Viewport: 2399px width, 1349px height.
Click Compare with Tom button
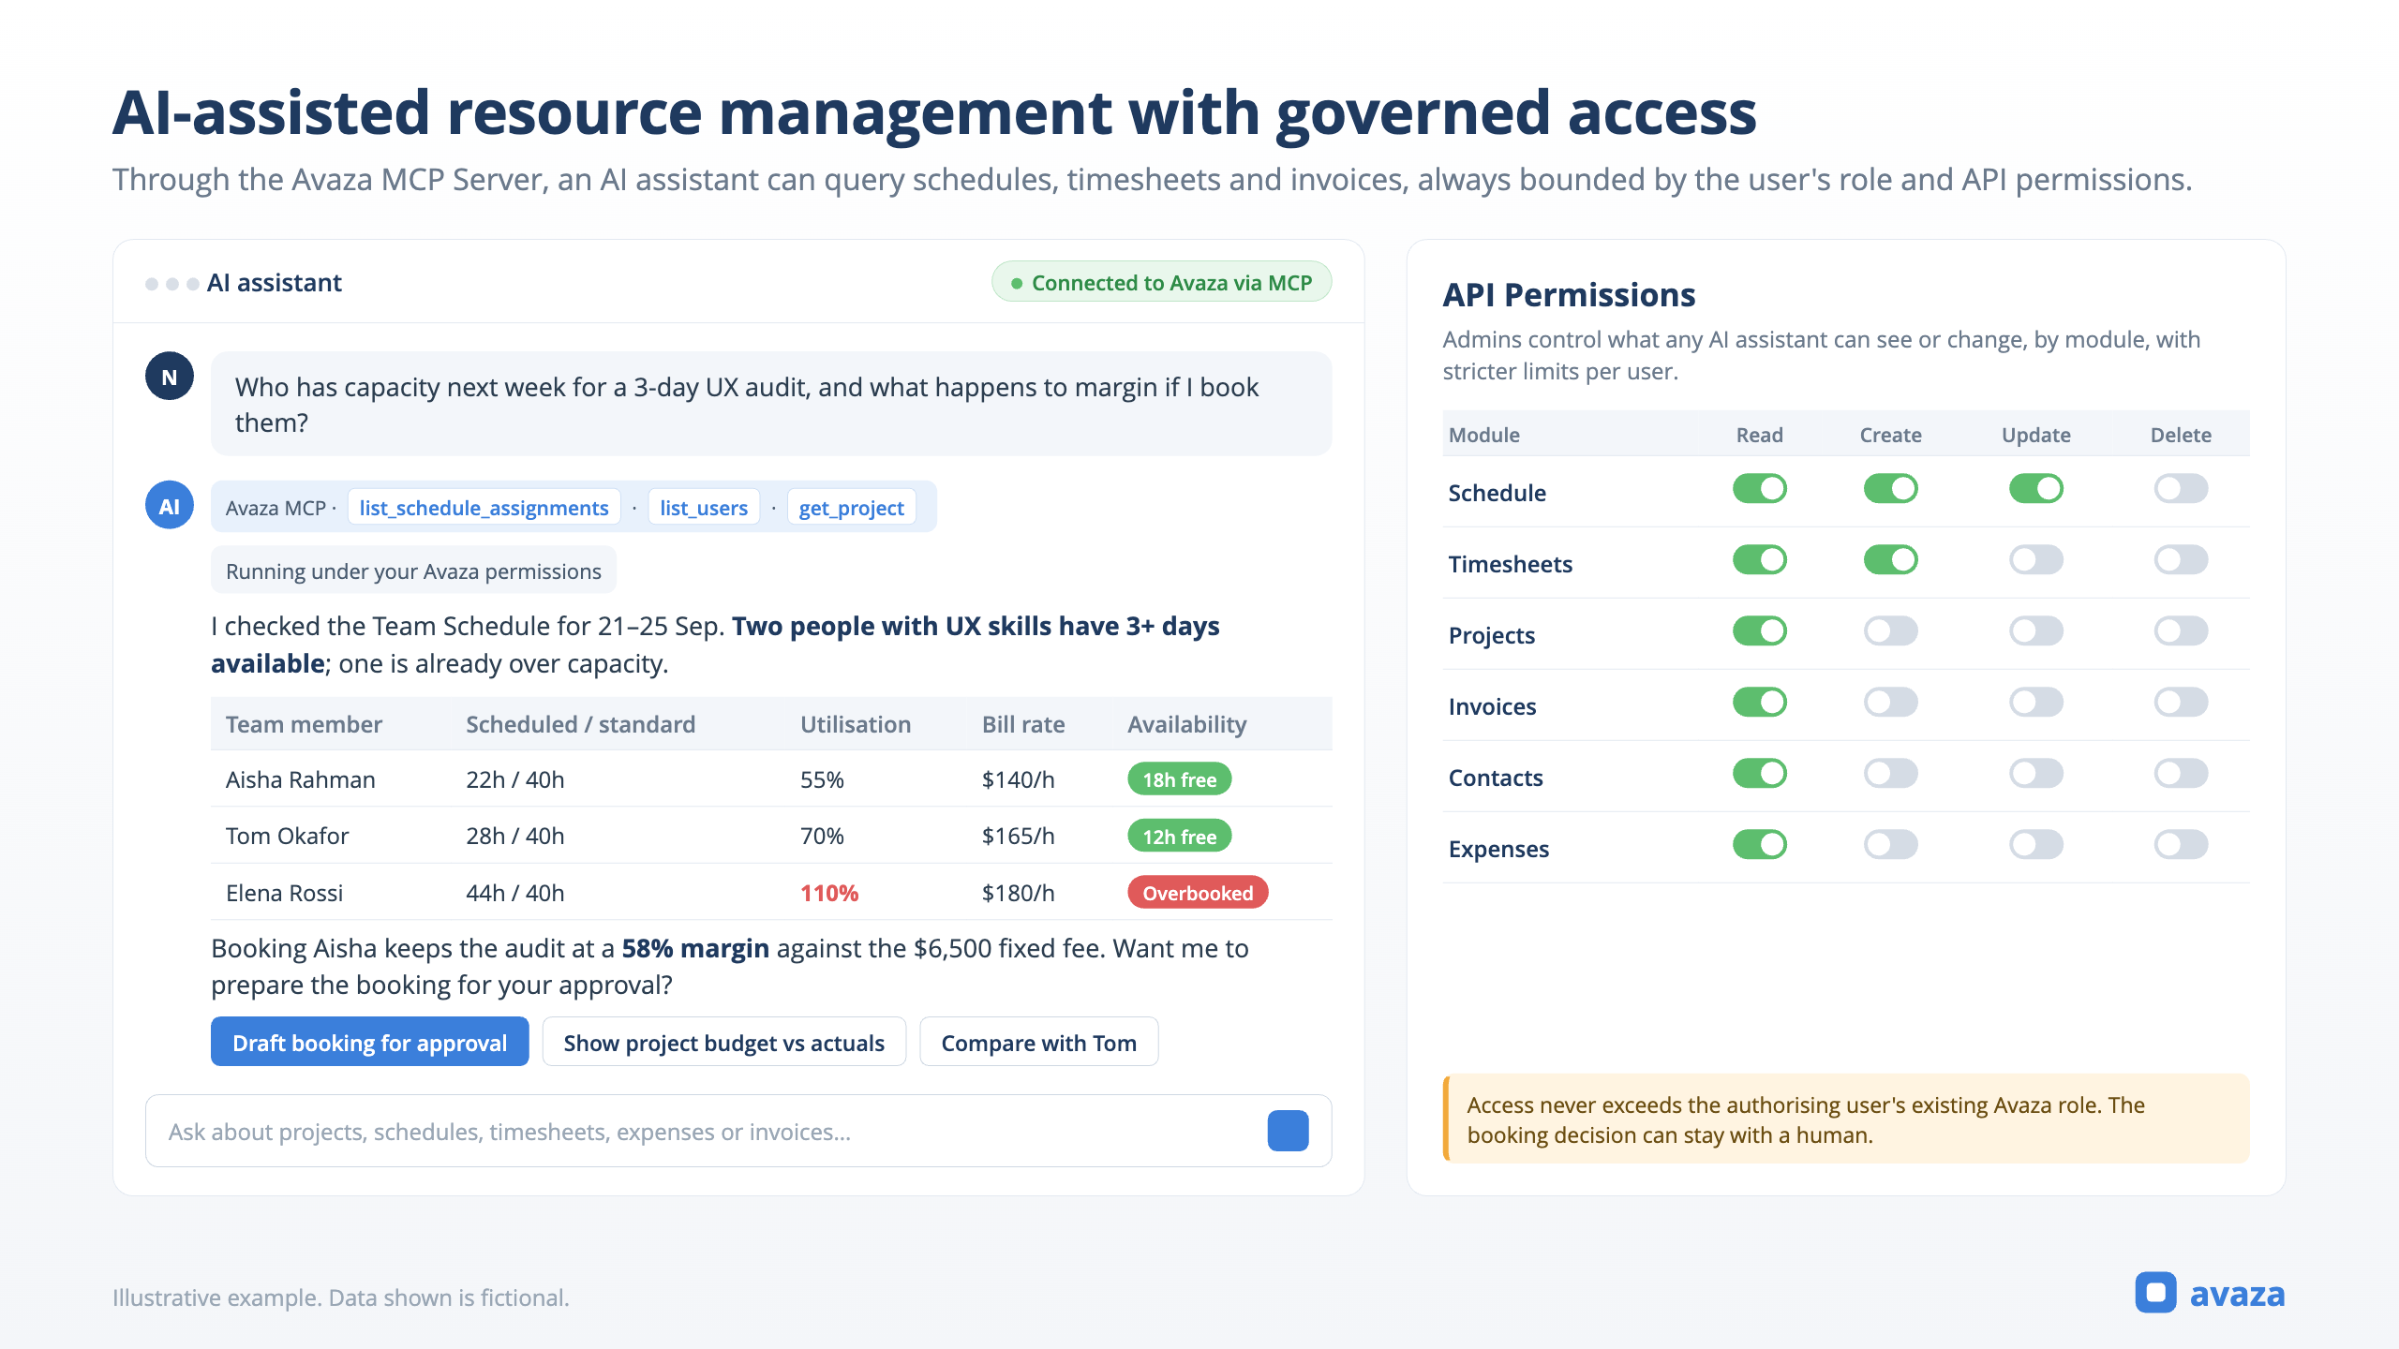click(x=1038, y=1042)
